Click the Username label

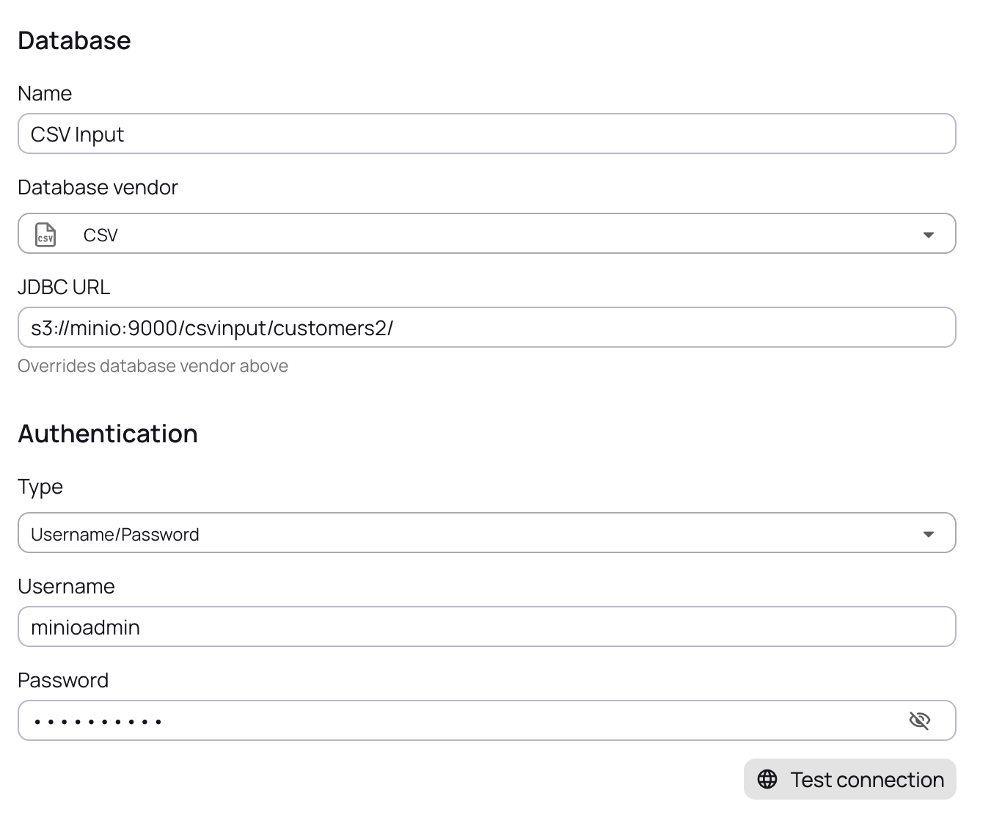pos(66,587)
